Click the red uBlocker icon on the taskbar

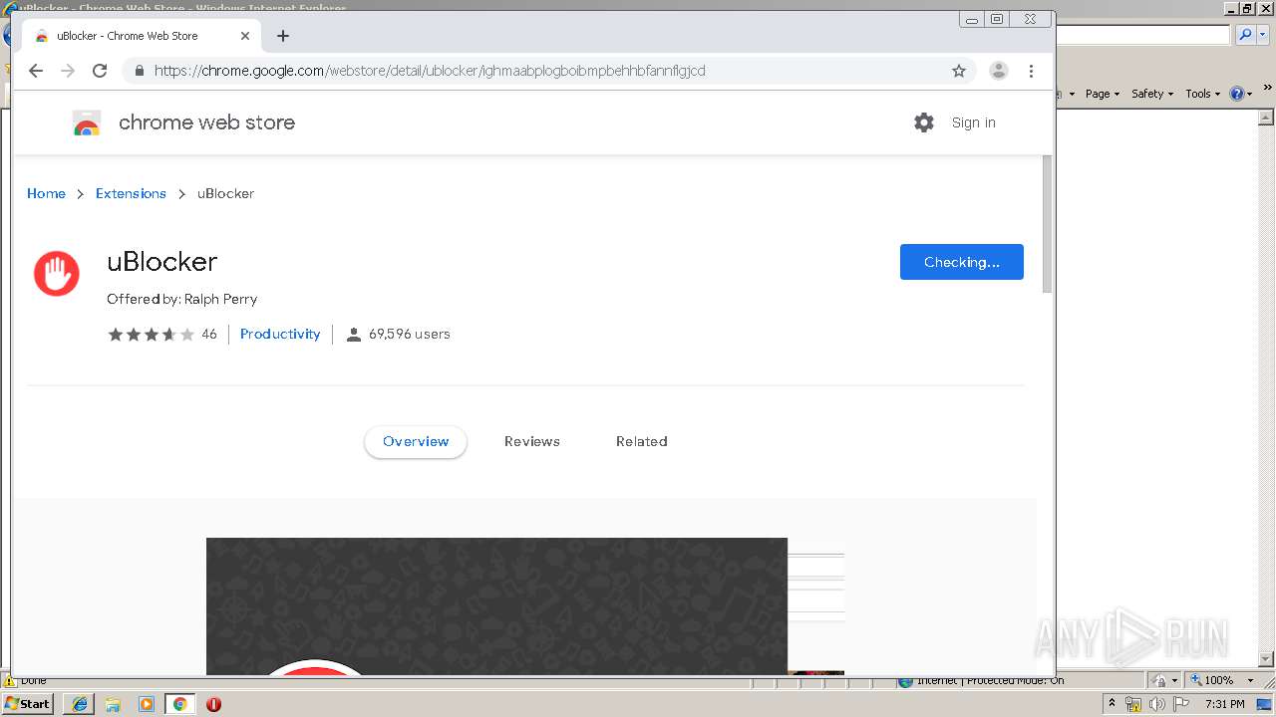213,704
